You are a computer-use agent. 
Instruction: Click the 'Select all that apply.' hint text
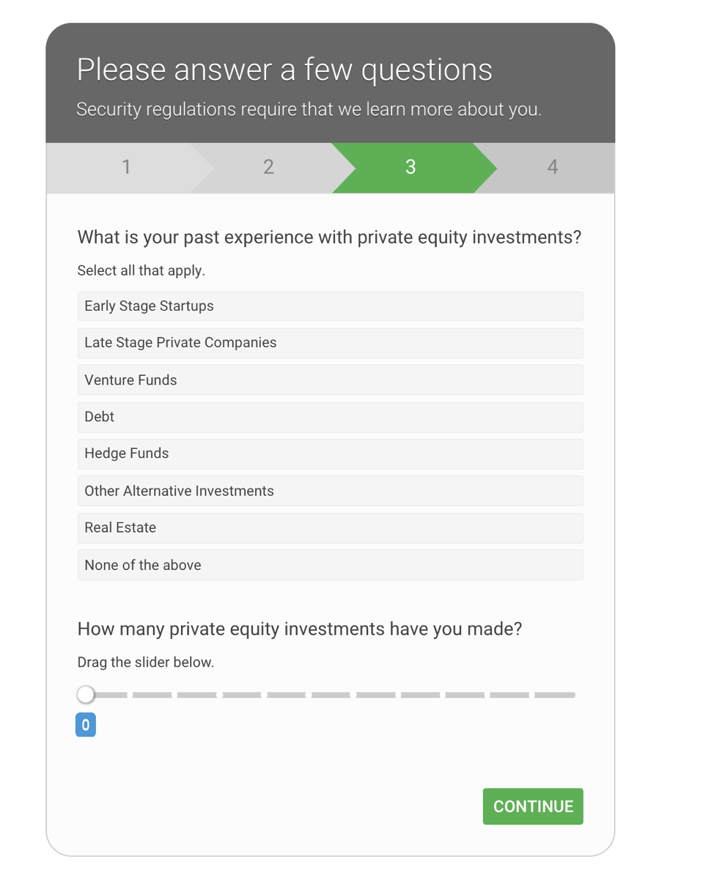click(141, 271)
